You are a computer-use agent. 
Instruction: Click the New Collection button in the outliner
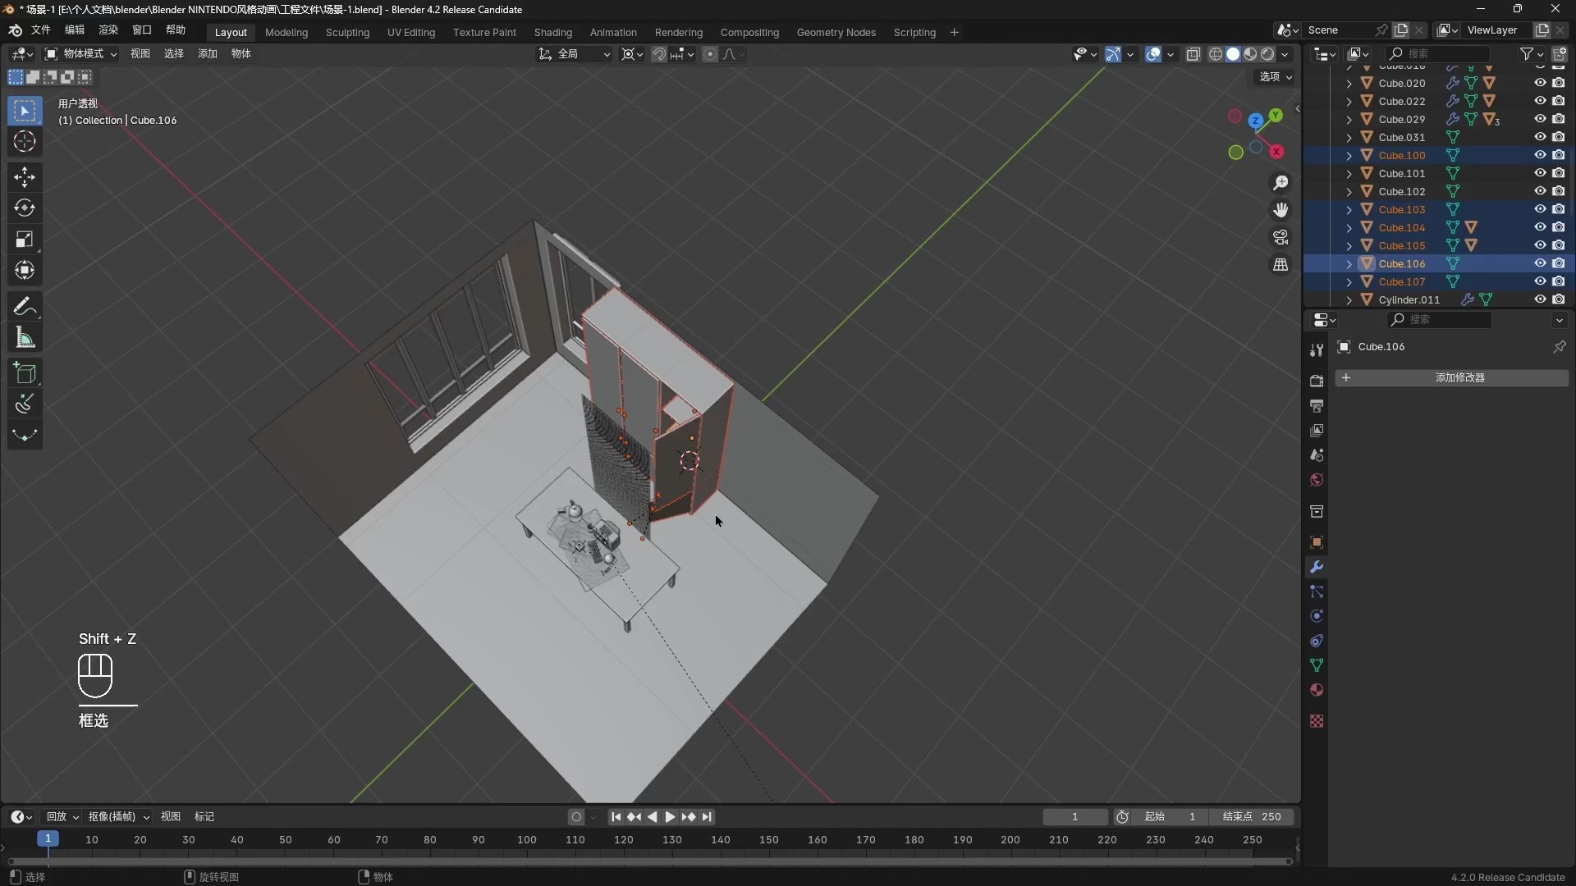click(1562, 53)
